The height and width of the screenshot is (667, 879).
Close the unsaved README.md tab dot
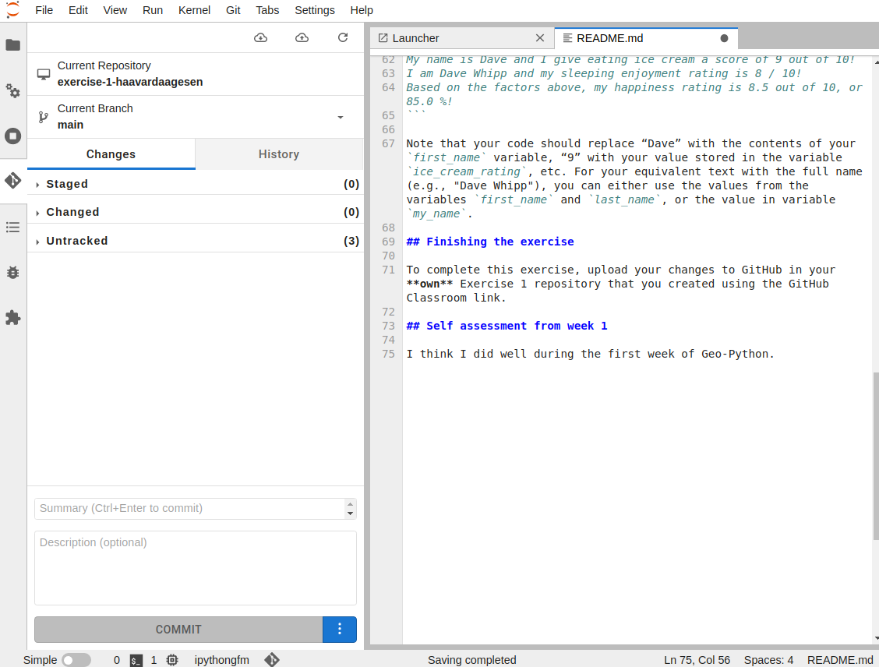tap(724, 38)
